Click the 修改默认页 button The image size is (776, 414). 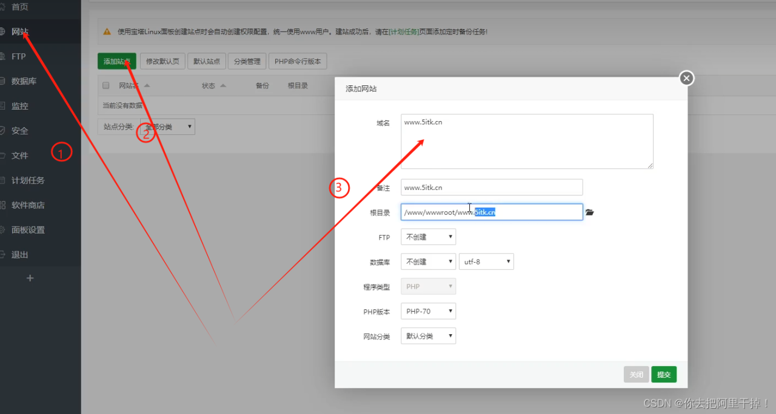(162, 61)
